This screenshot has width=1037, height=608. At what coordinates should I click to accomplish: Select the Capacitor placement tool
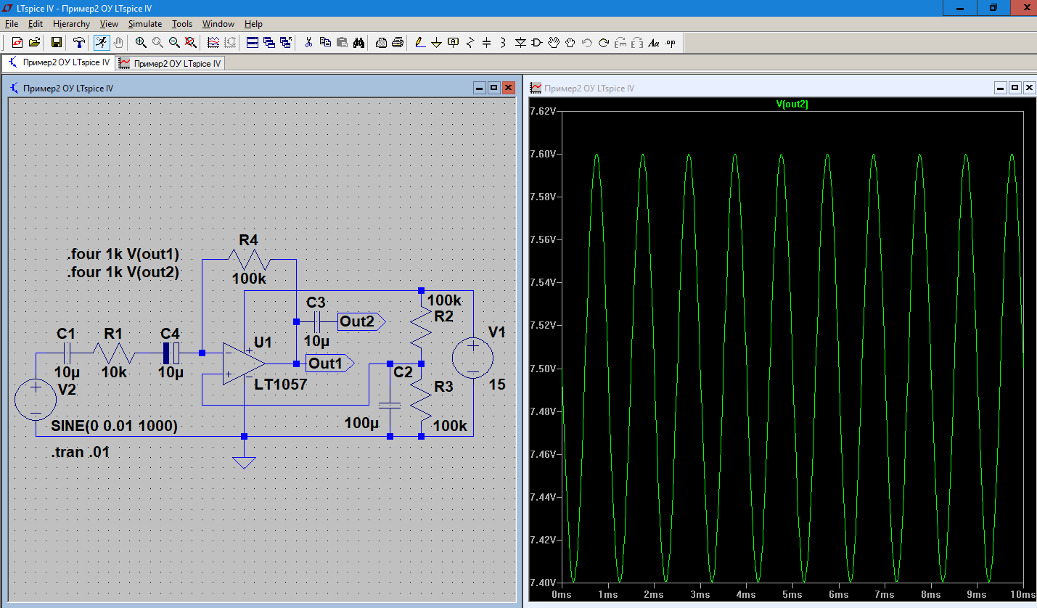tap(487, 43)
